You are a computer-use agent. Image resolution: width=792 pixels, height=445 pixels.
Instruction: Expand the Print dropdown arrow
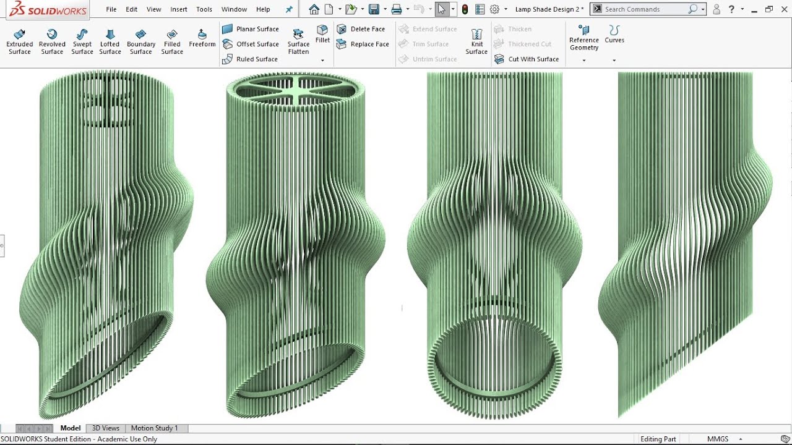point(408,9)
